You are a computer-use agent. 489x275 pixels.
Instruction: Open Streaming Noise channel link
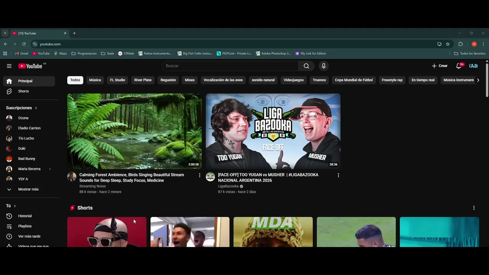(92, 186)
